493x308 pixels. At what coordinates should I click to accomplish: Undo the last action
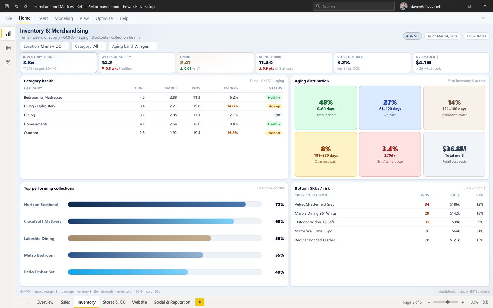[16, 6]
